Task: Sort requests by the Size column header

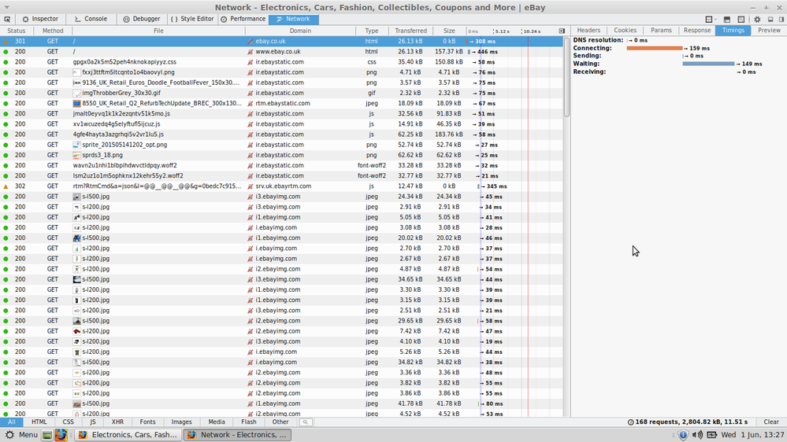Action: pos(449,31)
